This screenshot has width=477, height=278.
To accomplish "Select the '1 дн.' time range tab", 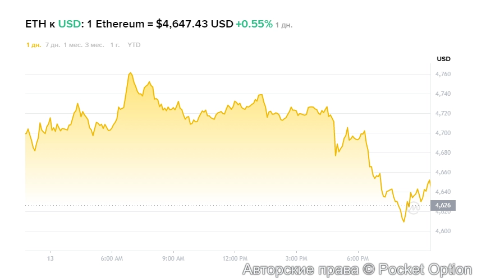I will [x=33, y=45].
